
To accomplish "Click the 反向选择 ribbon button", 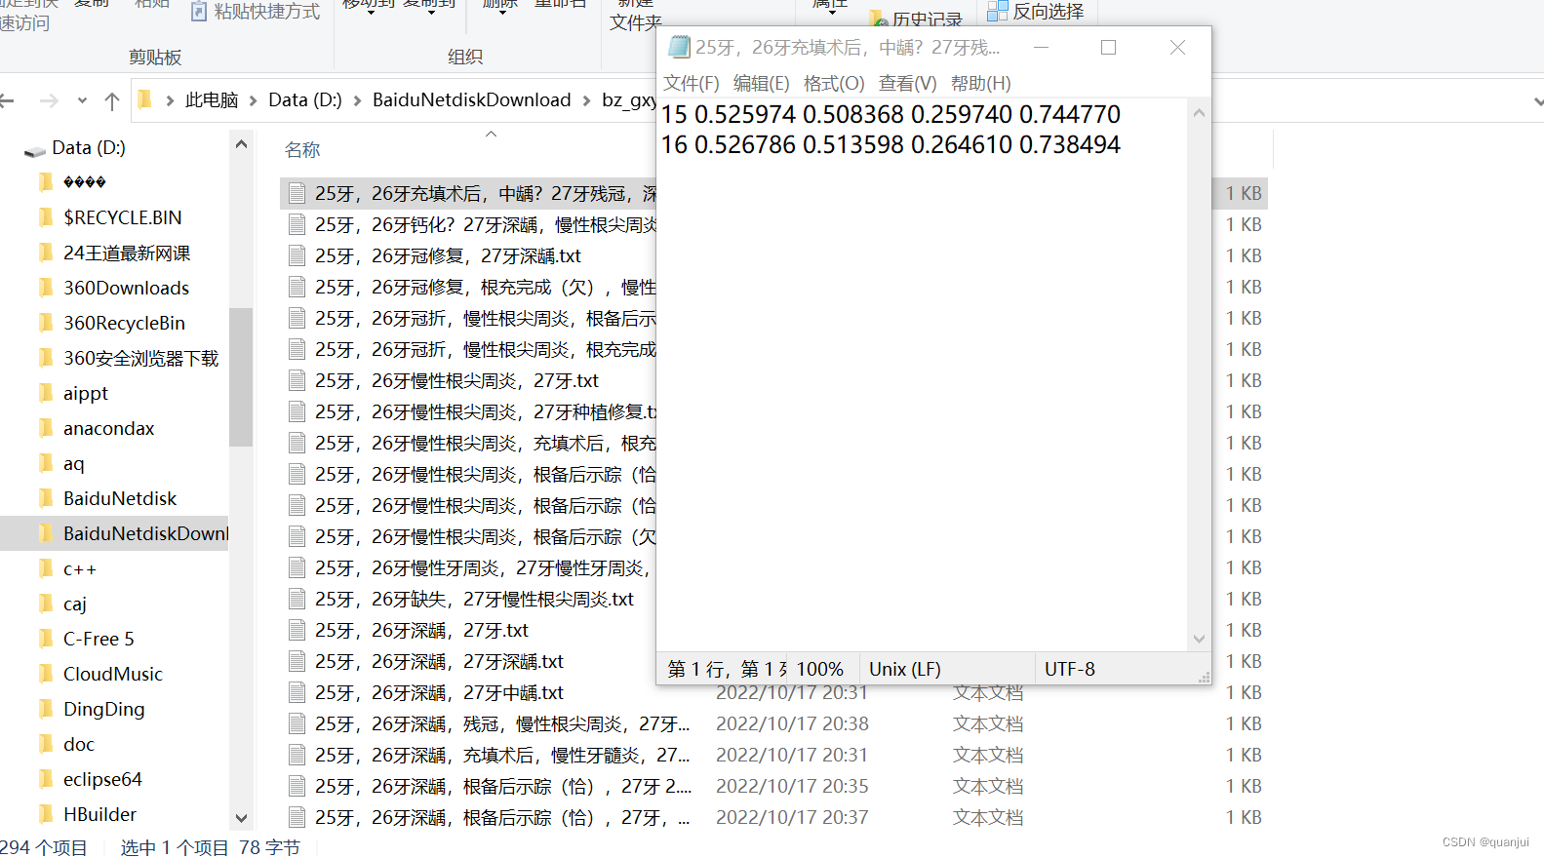I will [x=1036, y=12].
